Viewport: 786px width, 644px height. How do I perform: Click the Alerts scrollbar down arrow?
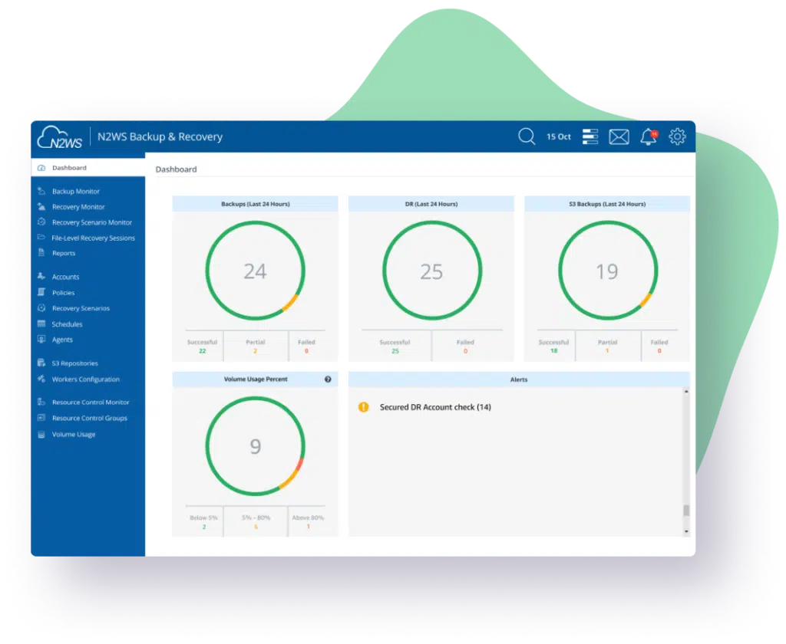686,531
